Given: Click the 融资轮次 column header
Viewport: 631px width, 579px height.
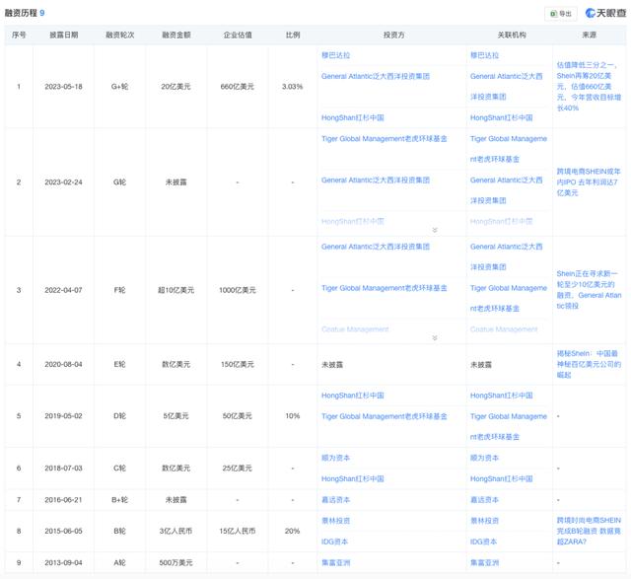Looking at the screenshot, I should click(x=120, y=36).
